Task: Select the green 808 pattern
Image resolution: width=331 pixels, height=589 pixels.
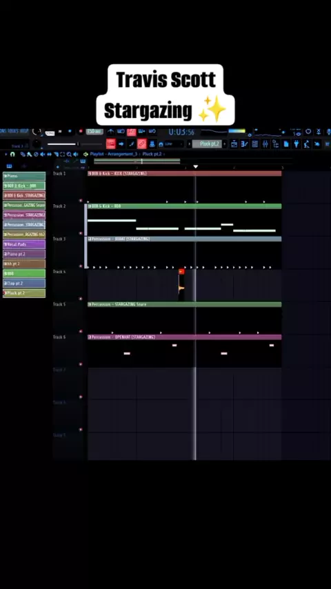Action: point(24,273)
